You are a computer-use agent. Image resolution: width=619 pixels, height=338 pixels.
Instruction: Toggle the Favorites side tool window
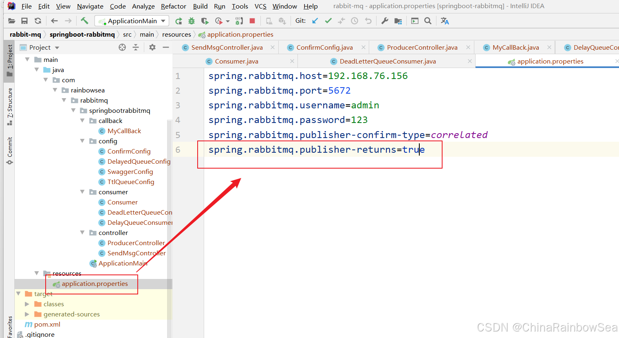[10, 326]
